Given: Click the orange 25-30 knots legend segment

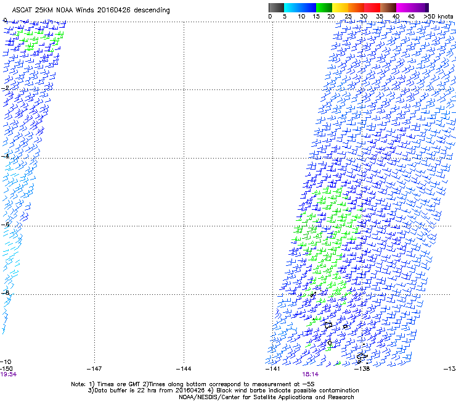Looking at the screenshot, I should (x=356, y=7).
